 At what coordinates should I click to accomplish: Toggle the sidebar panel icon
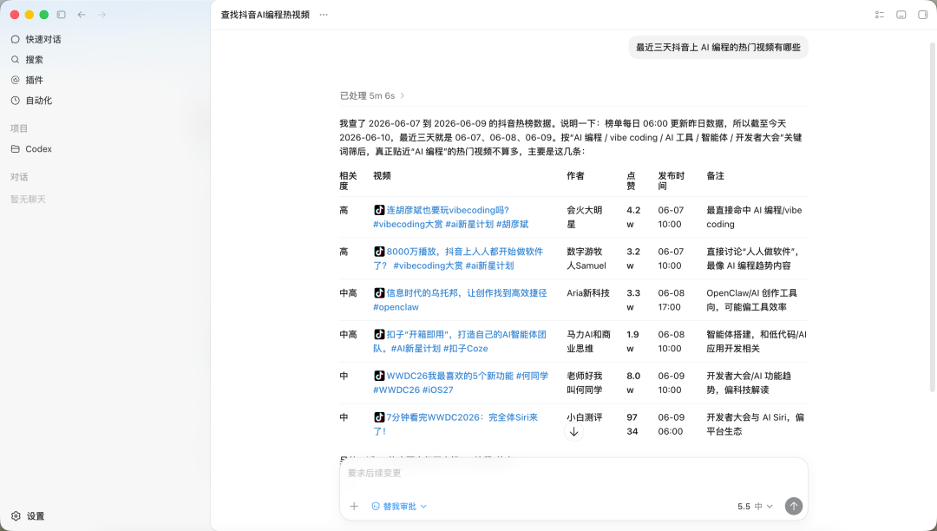coord(61,15)
